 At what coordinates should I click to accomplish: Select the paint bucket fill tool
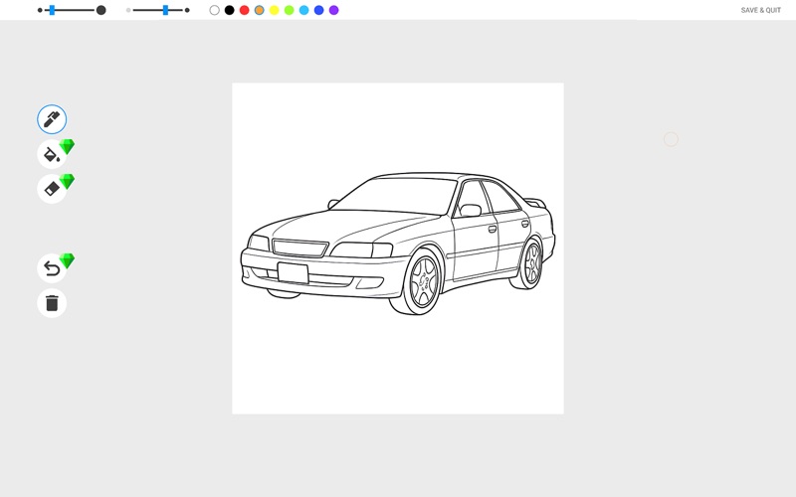pyautogui.click(x=52, y=154)
